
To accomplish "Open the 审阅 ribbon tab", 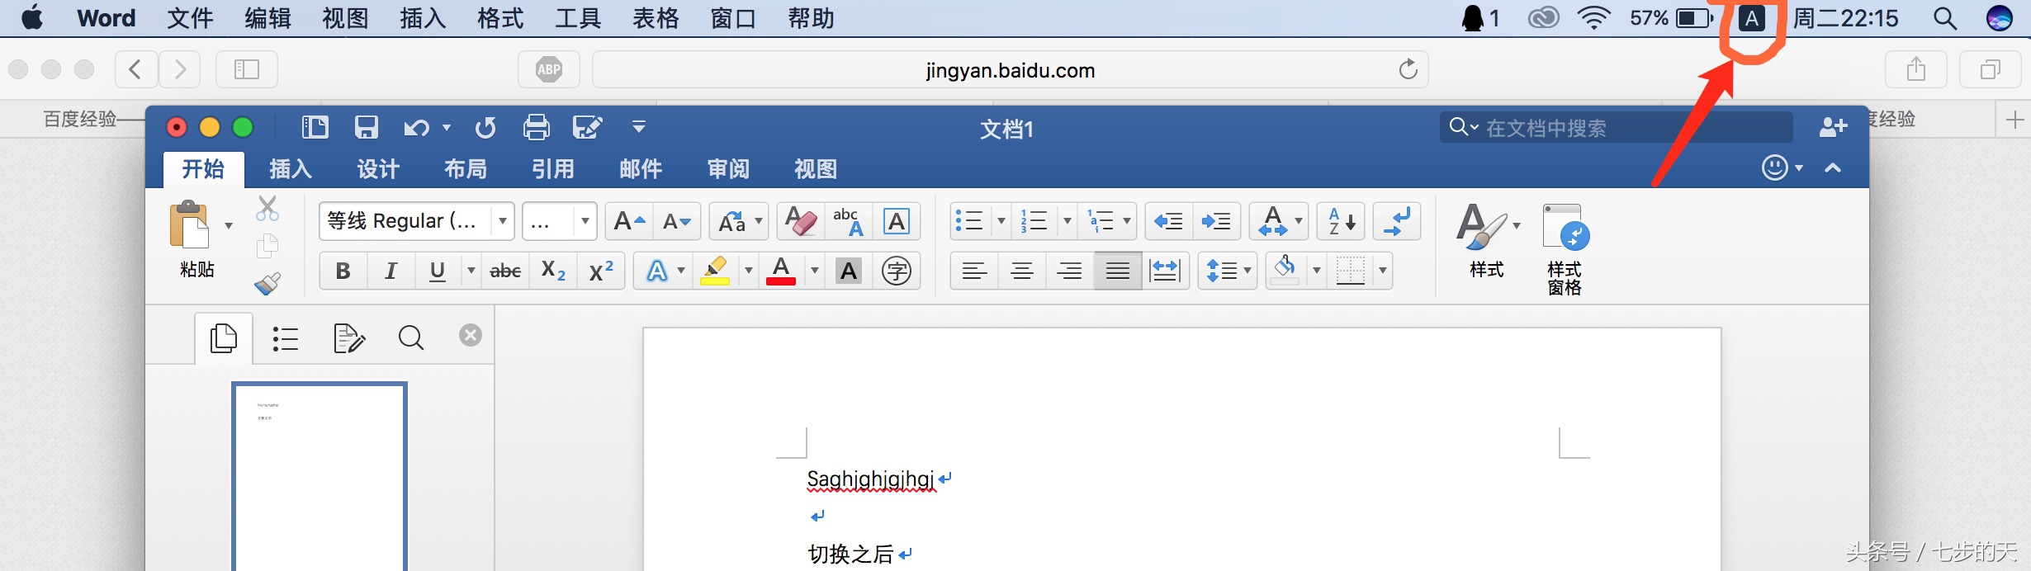I will tap(728, 169).
